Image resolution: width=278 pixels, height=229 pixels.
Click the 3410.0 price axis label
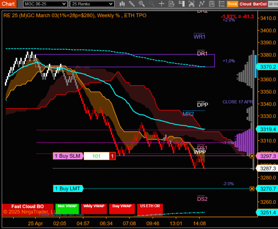pos(268,18)
